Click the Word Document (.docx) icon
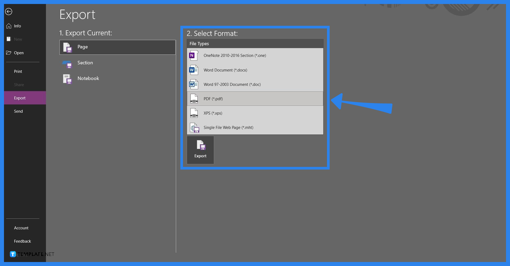The width and height of the screenshot is (510, 266). pyautogui.click(x=194, y=70)
